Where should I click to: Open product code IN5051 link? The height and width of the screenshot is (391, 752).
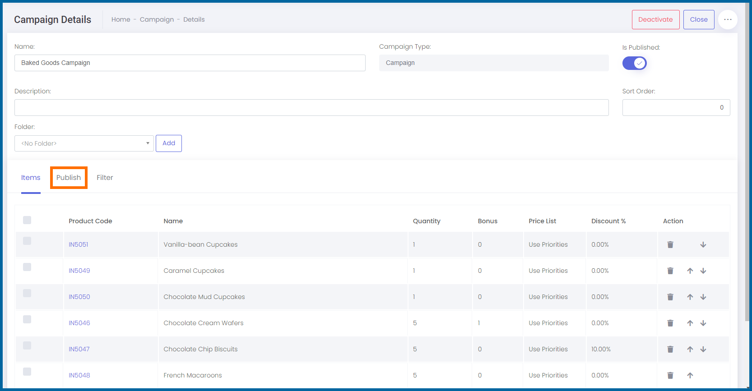pos(79,244)
